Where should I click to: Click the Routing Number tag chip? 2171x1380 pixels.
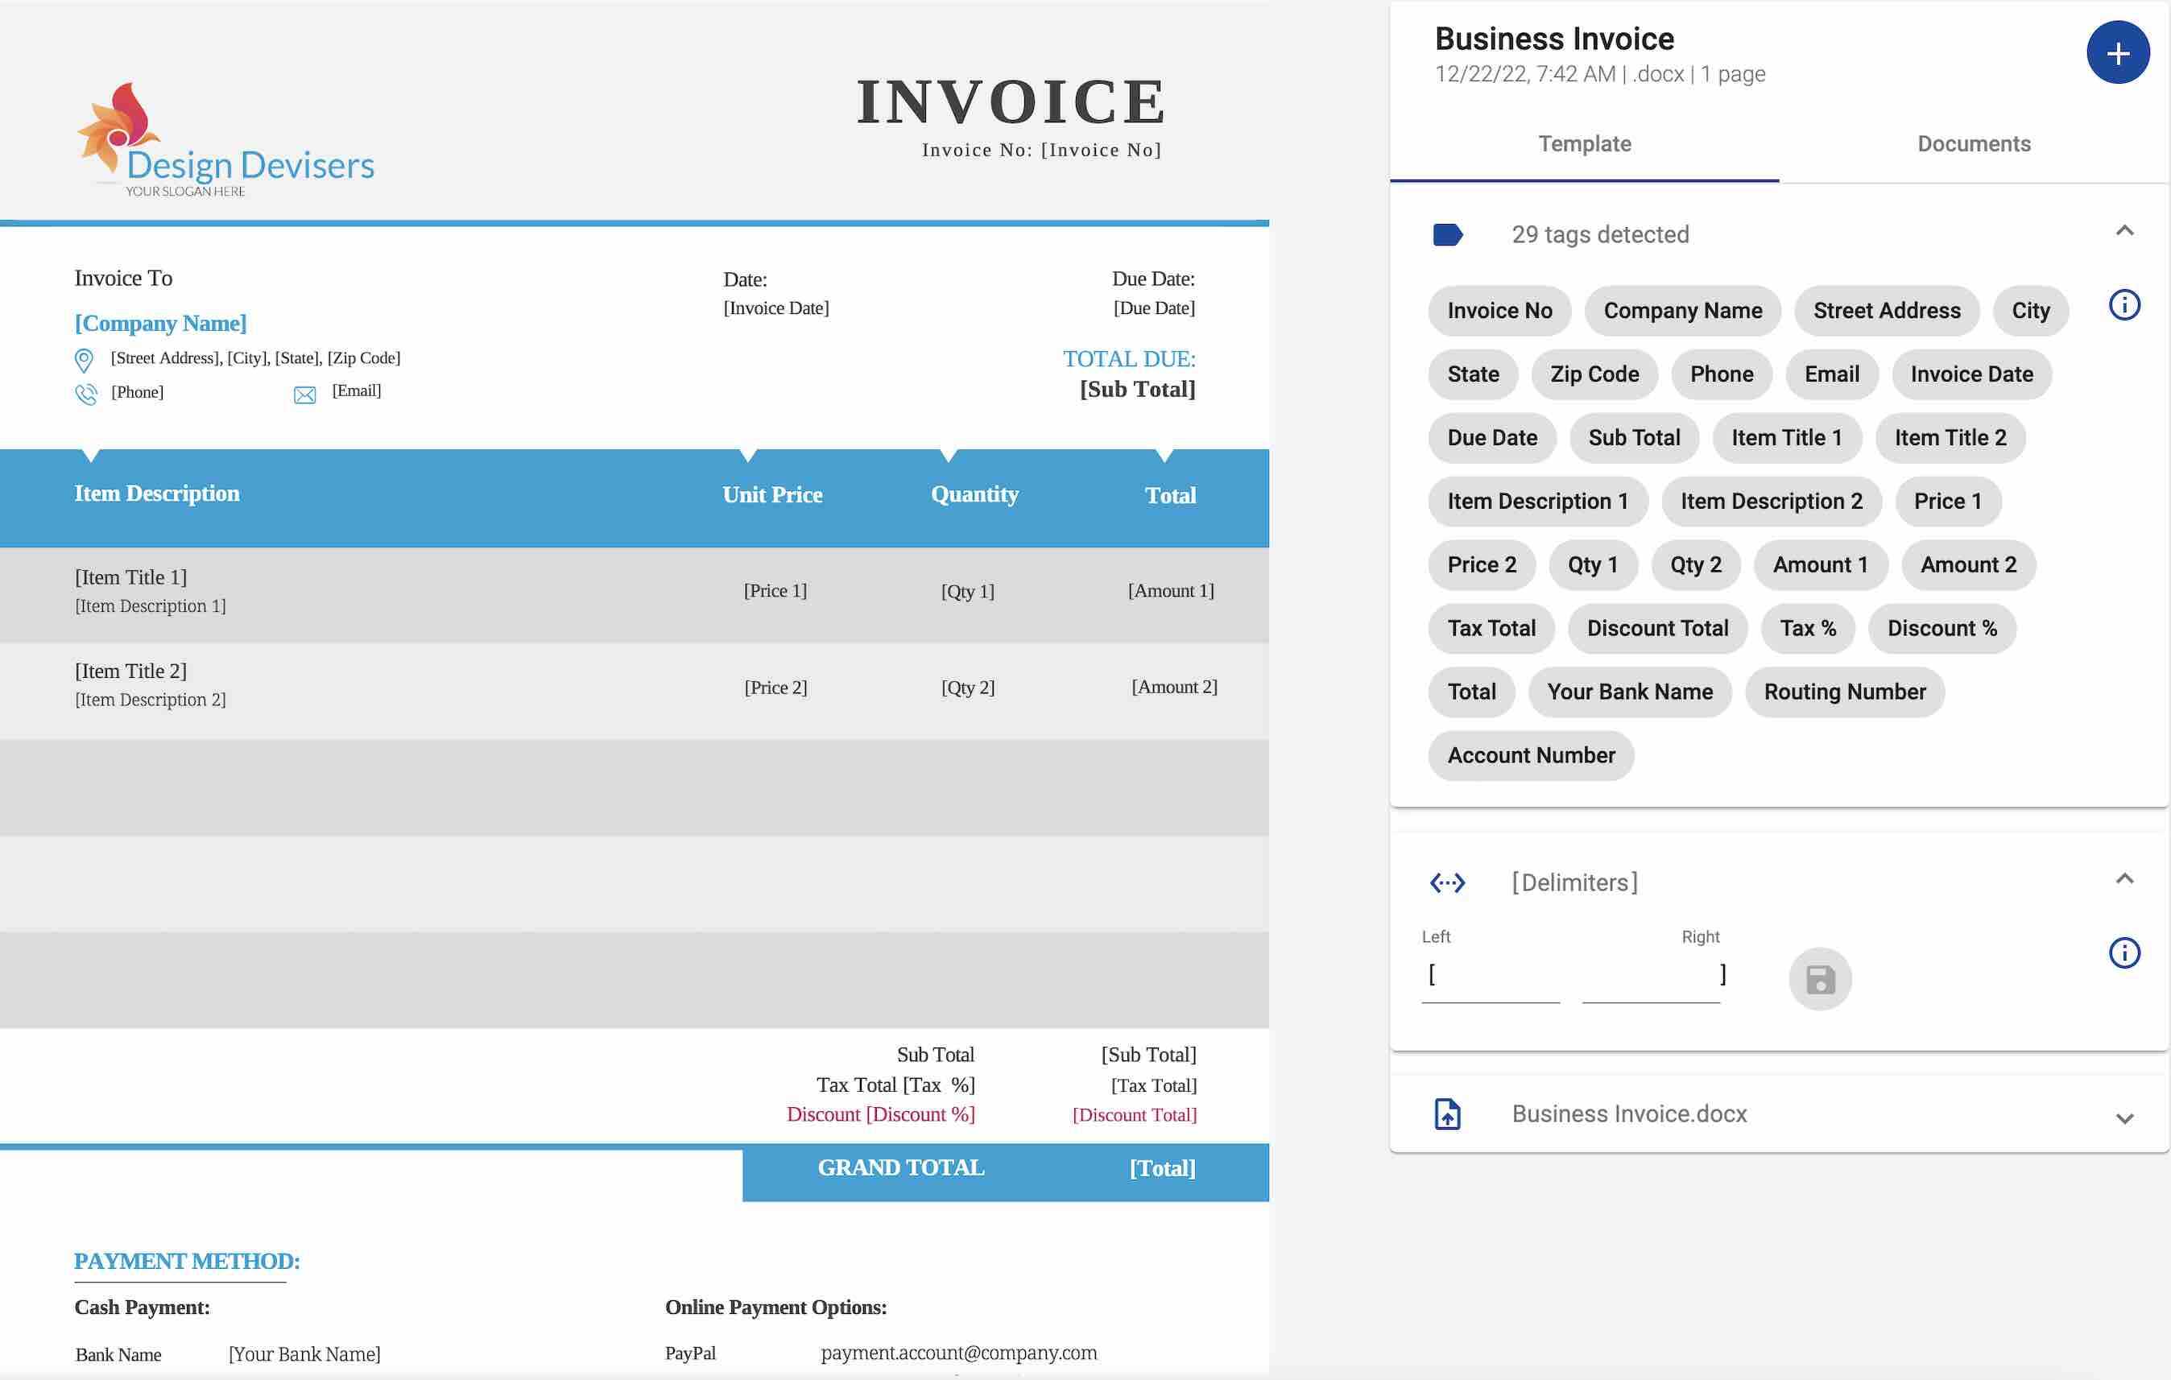point(1844,692)
